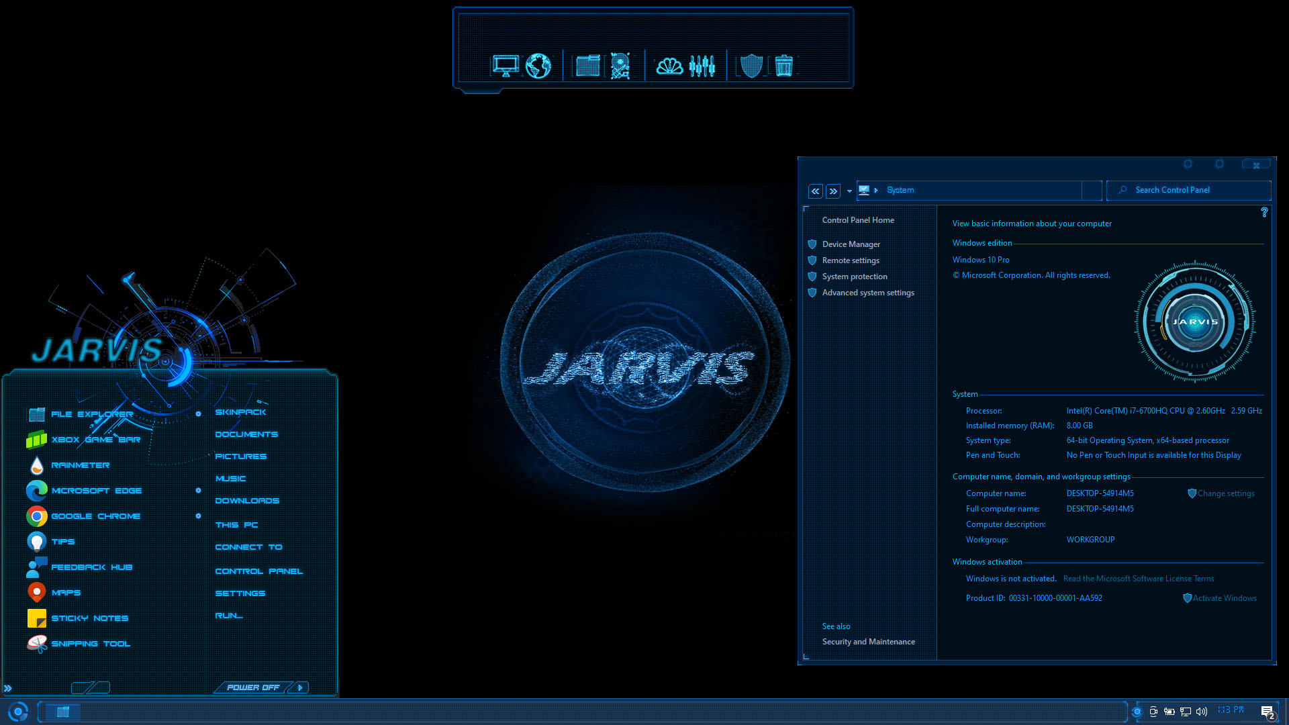The image size is (1289, 725).
Task: Launch Google Chrome from the start menu
Action: [x=95, y=516]
